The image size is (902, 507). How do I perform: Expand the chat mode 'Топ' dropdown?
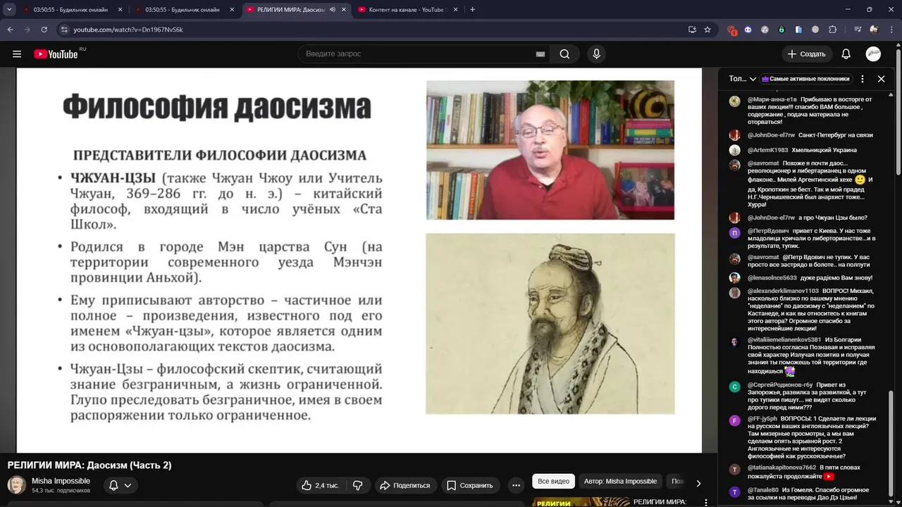[743, 79]
